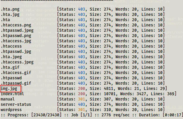
Task: Click the manual directory result
Action: click(8, 99)
